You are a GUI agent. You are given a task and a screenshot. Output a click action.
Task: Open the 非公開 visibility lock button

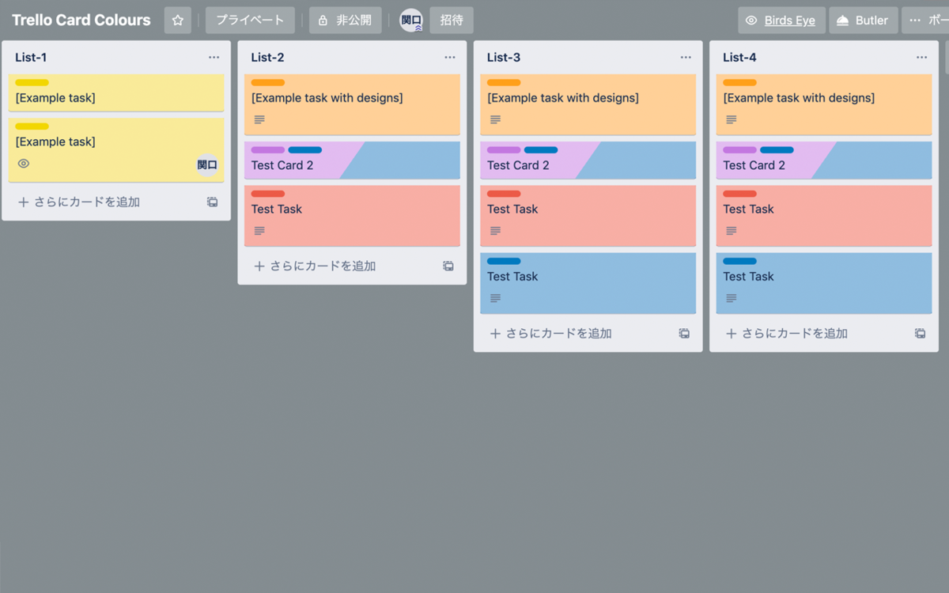(x=346, y=21)
